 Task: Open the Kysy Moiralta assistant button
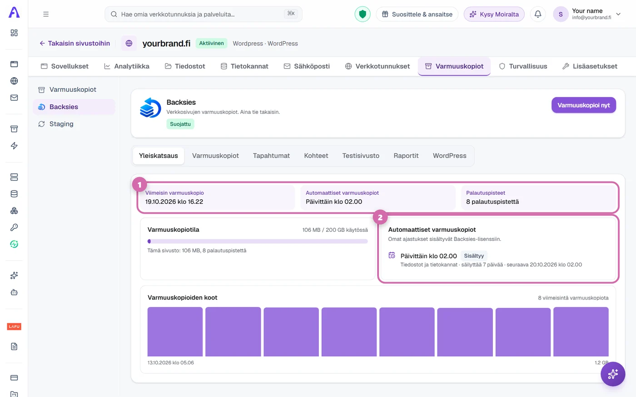(494, 14)
